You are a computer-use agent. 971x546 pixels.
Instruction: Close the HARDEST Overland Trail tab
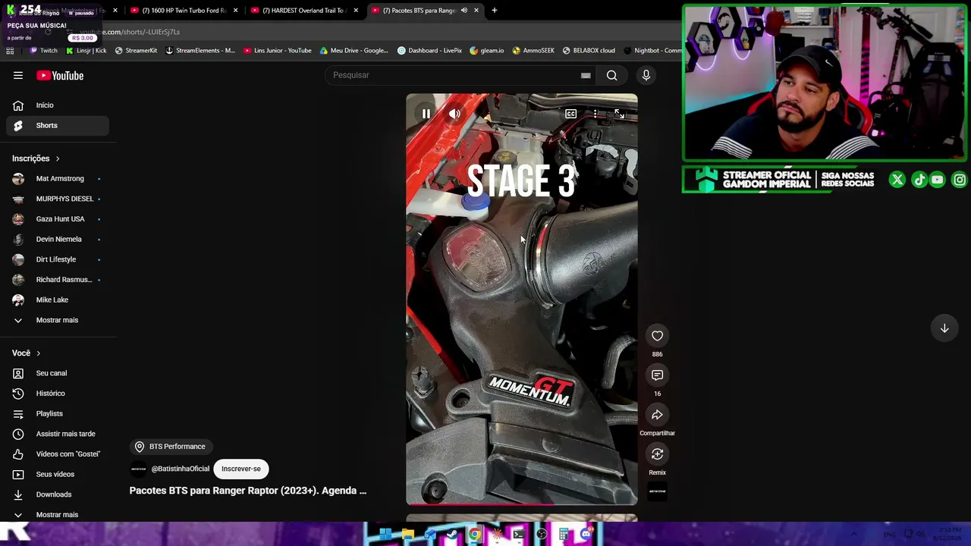(356, 11)
